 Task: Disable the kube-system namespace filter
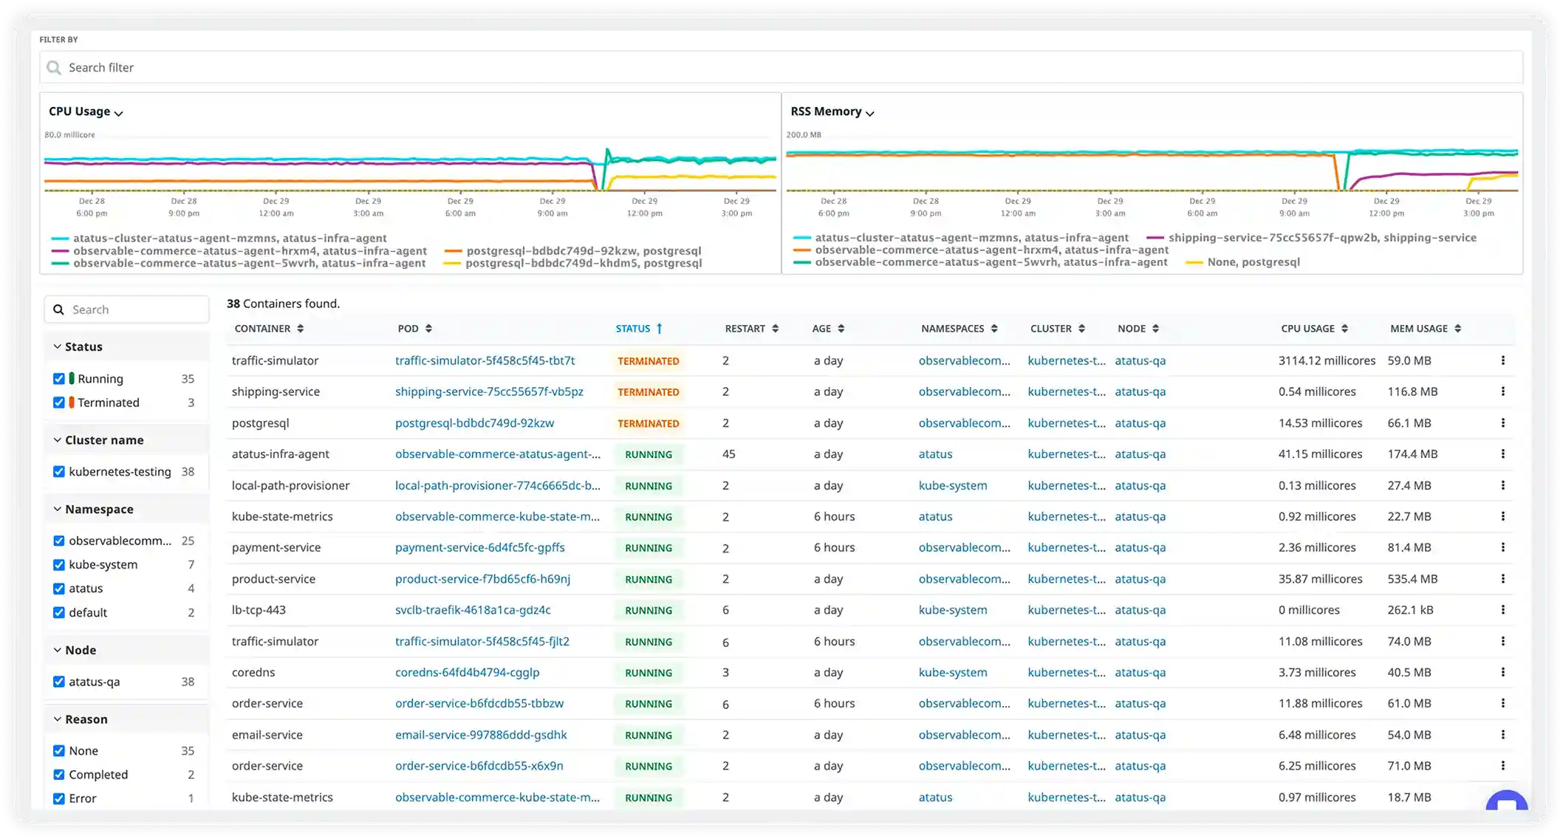pyautogui.click(x=59, y=564)
